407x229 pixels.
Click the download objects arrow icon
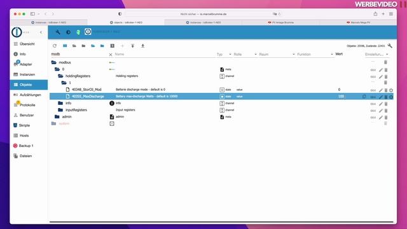click(142, 46)
